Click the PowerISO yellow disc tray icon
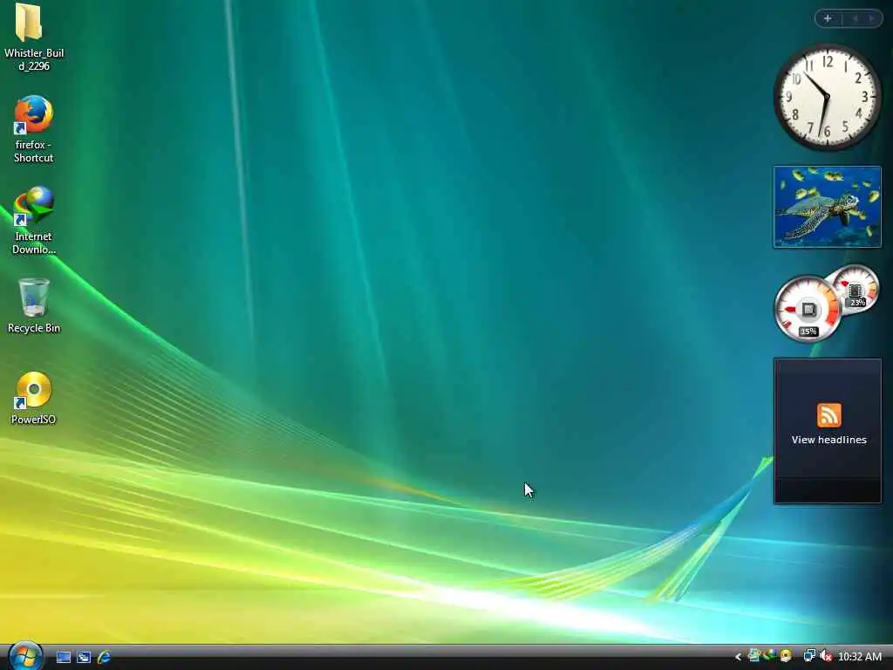This screenshot has width=893, height=670. coord(787,656)
